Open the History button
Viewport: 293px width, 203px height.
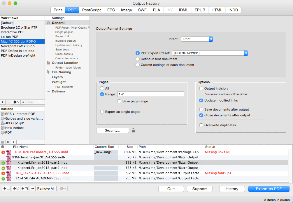tap(232, 189)
